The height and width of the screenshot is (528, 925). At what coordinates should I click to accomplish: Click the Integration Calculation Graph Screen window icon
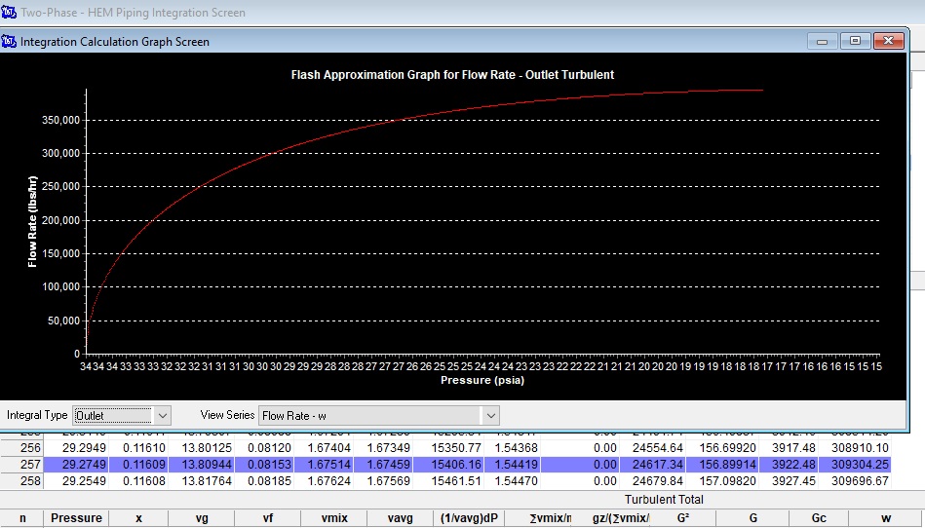(9, 41)
